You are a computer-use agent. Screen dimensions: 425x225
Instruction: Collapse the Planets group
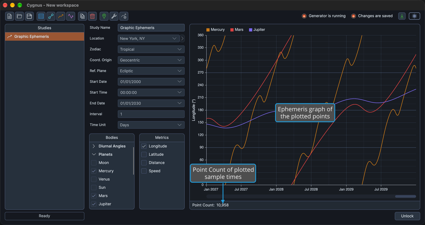coord(94,154)
